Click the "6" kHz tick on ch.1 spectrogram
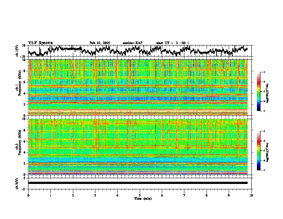This screenshot has height=219, width=283. (25, 82)
